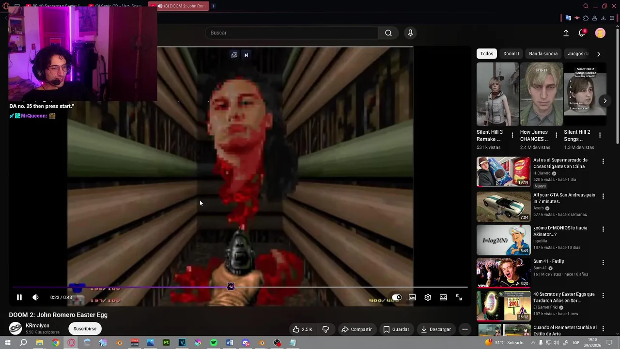620x349 pixels.
Task: Open a new browser tab with the plus icon
Action: [213, 6]
